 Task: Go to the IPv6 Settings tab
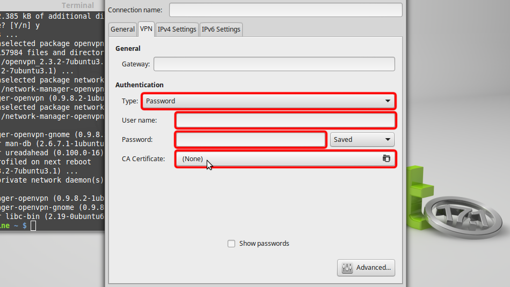pyautogui.click(x=221, y=29)
